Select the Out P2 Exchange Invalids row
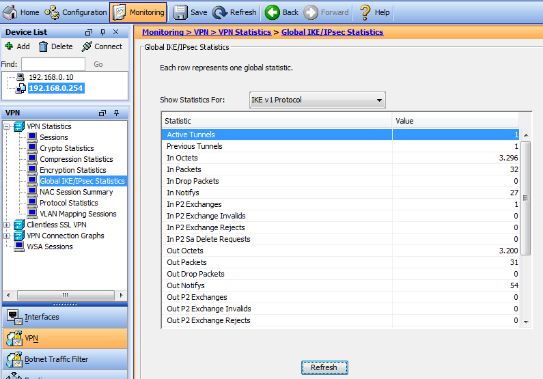Screen dimensions: 543x379 [x=340, y=309]
